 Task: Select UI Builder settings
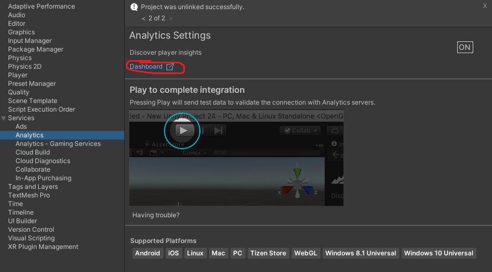[x=23, y=221]
